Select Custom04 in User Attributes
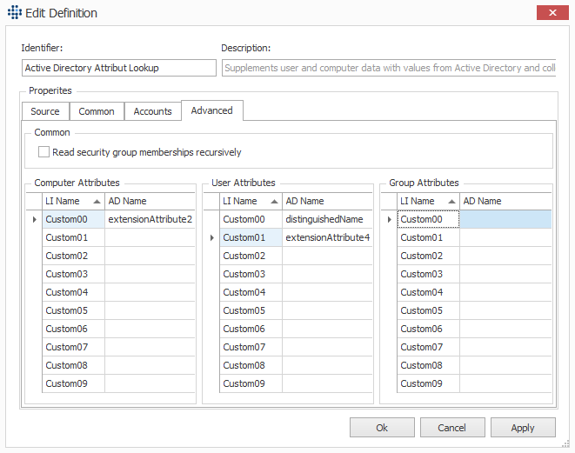The height and width of the screenshot is (453, 575). click(x=251, y=292)
